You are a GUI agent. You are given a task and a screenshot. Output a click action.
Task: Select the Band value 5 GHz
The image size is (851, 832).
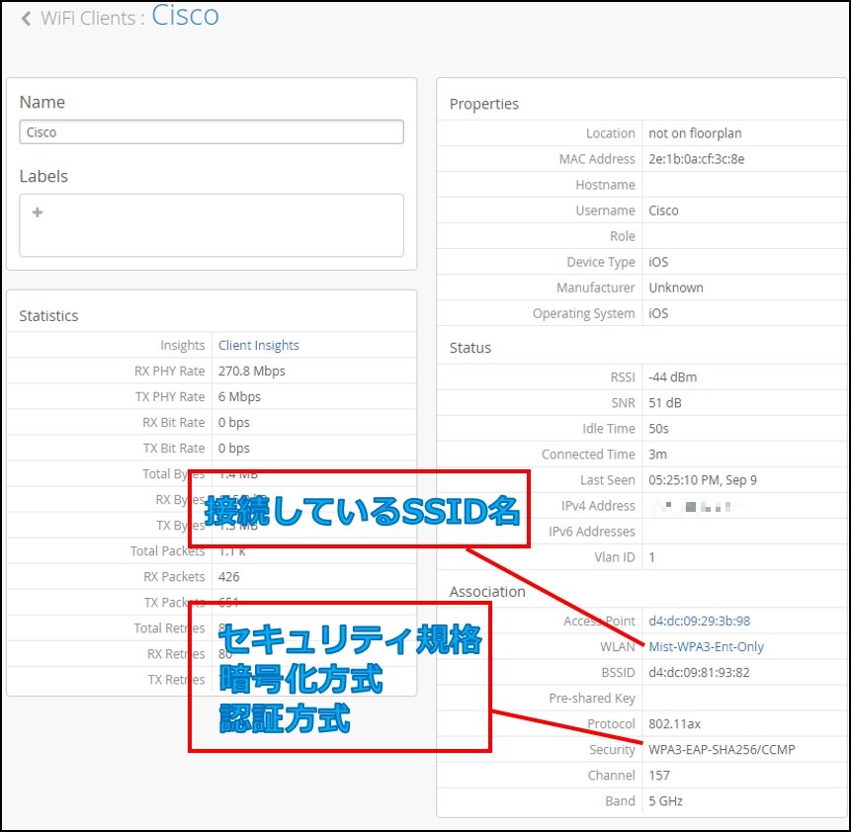[x=665, y=801]
